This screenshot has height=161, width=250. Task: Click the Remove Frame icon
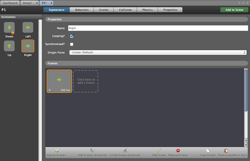[178, 150]
